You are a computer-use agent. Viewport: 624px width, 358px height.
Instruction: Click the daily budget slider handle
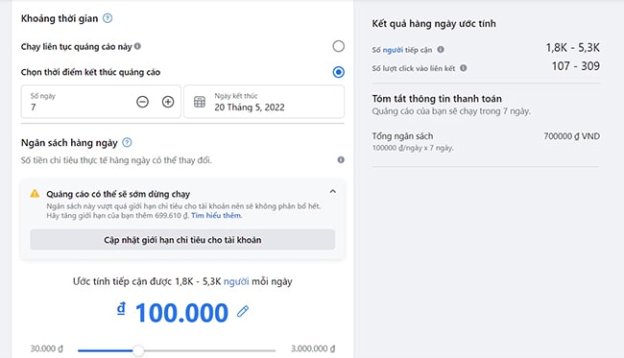tap(138, 350)
